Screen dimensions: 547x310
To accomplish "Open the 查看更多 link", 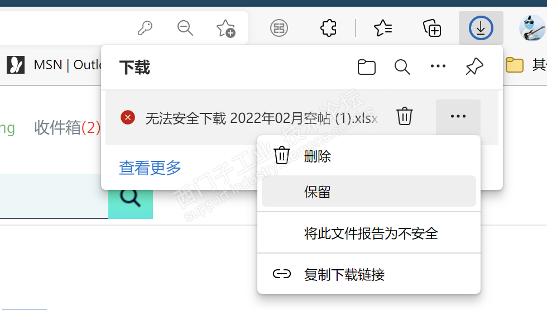I will [x=150, y=168].
